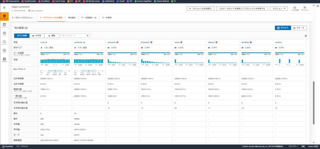Open the hamburger navigation menu
Screen dimensions: 320x149
tap(4, 8)
